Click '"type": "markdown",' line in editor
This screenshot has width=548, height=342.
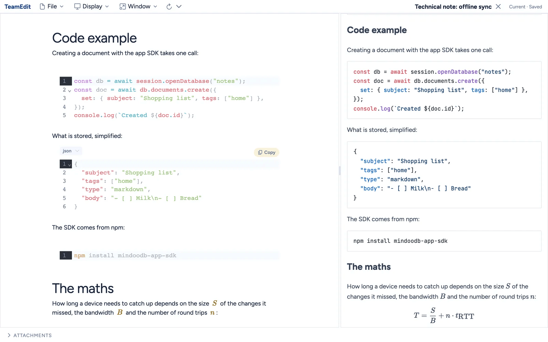(116, 189)
